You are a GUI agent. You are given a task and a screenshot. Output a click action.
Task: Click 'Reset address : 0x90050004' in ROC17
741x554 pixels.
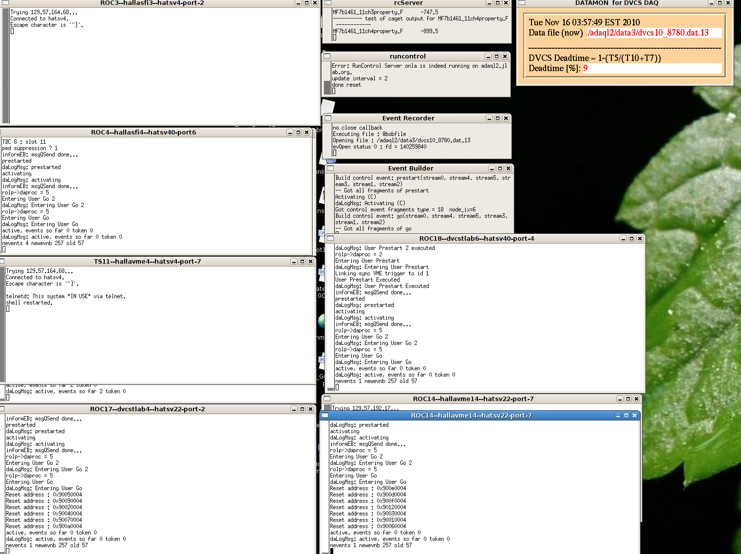point(44,495)
